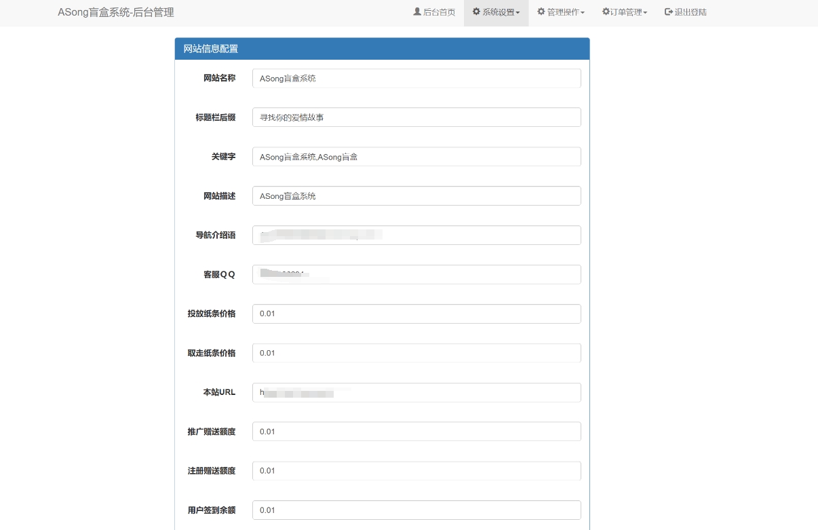Select the 退出登陆 menu item

[x=690, y=12]
